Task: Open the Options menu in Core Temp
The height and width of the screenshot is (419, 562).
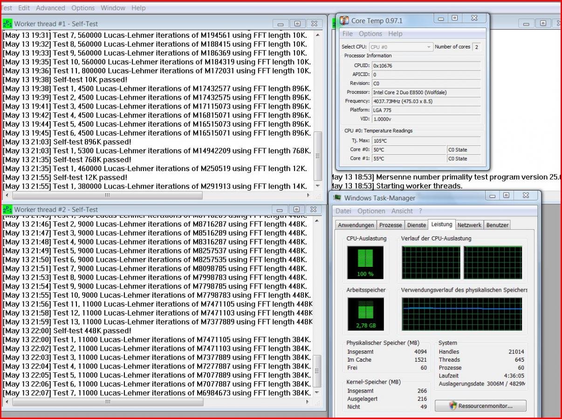Action: [370, 34]
